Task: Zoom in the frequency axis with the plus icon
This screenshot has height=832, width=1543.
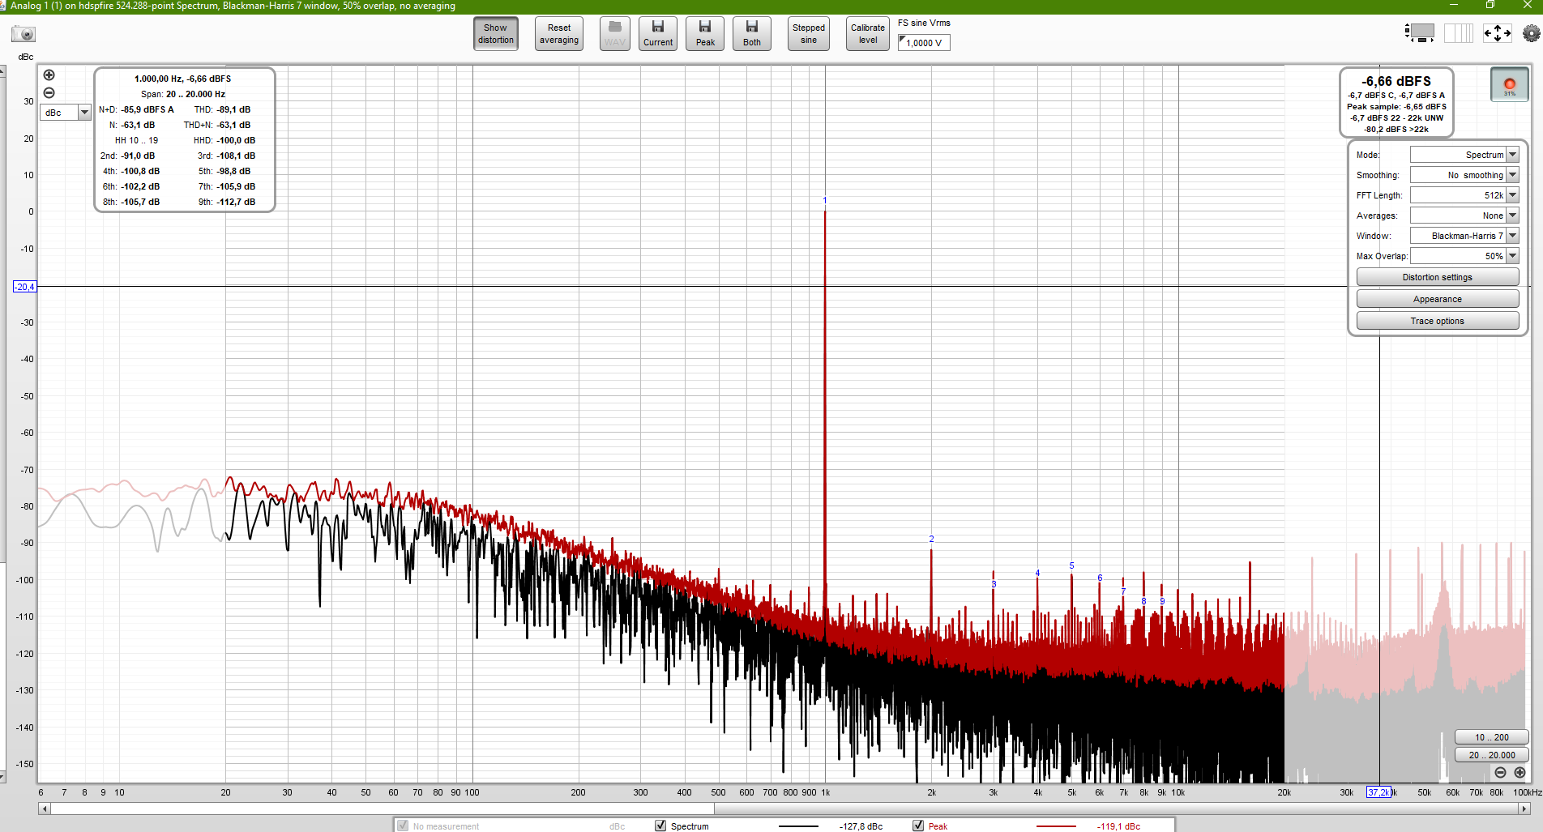Action: click(1519, 773)
